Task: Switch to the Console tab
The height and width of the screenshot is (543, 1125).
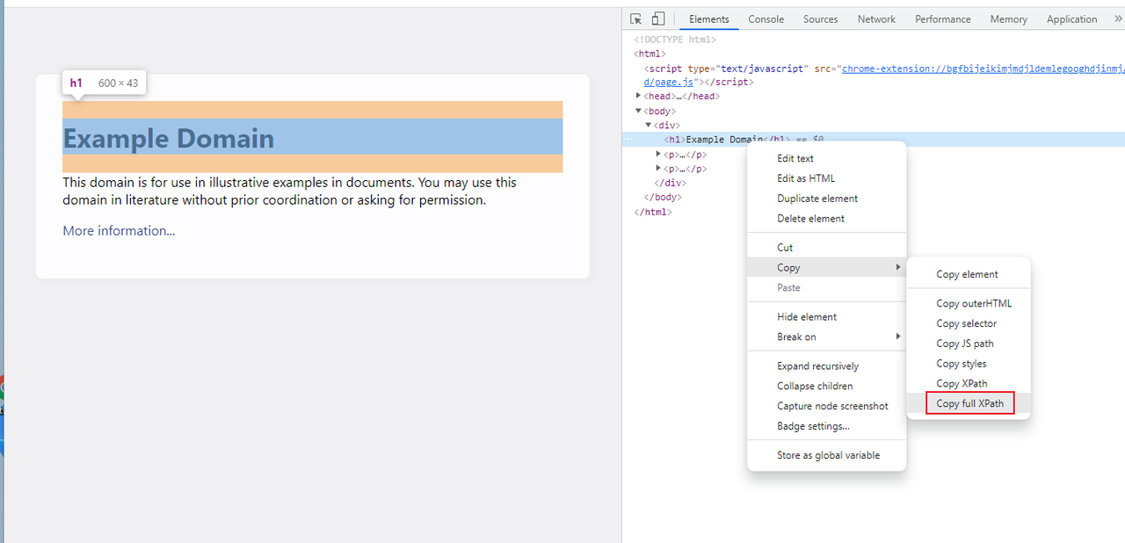Action: 766,19
